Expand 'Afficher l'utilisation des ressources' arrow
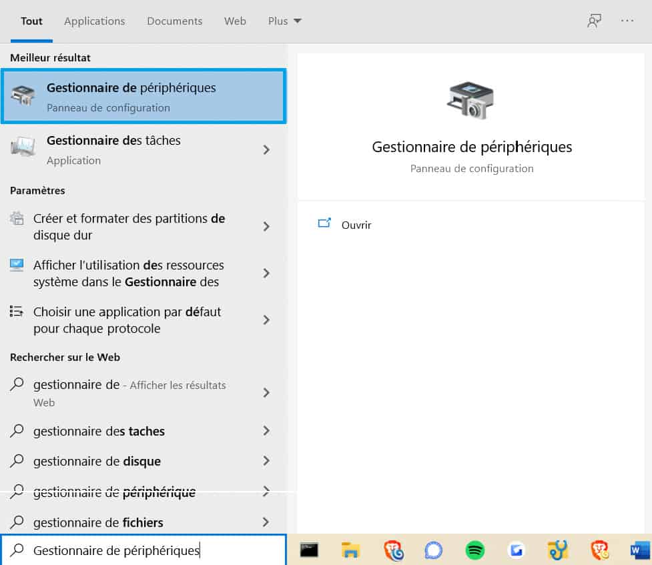This screenshot has width=652, height=565. coord(266,273)
